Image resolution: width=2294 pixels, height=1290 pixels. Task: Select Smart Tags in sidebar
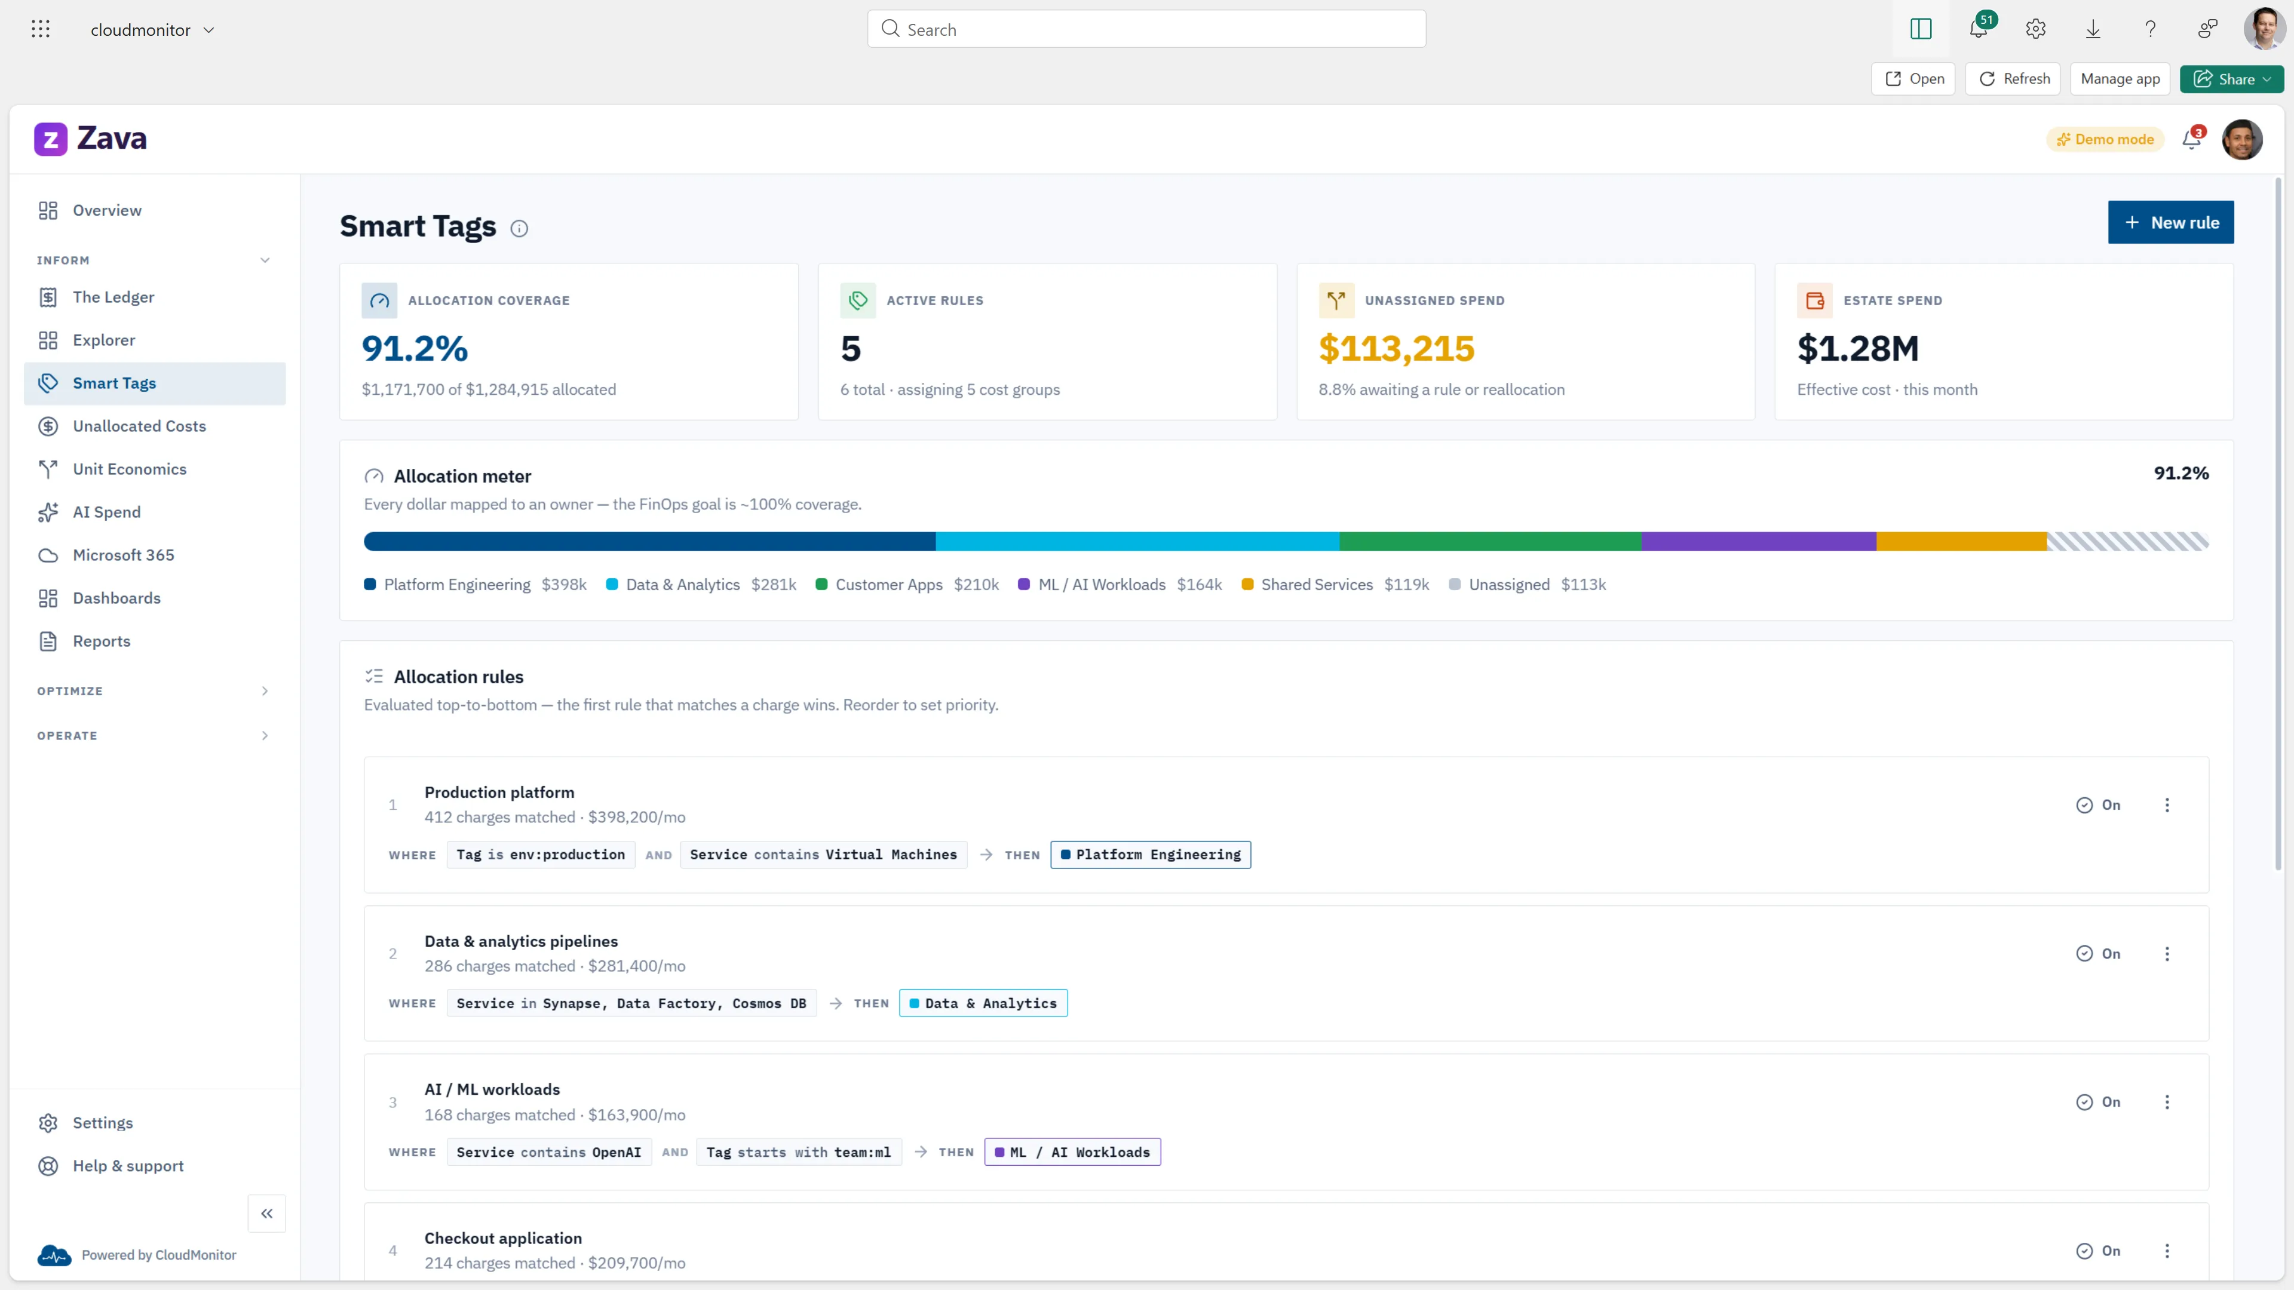pos(155,383)
